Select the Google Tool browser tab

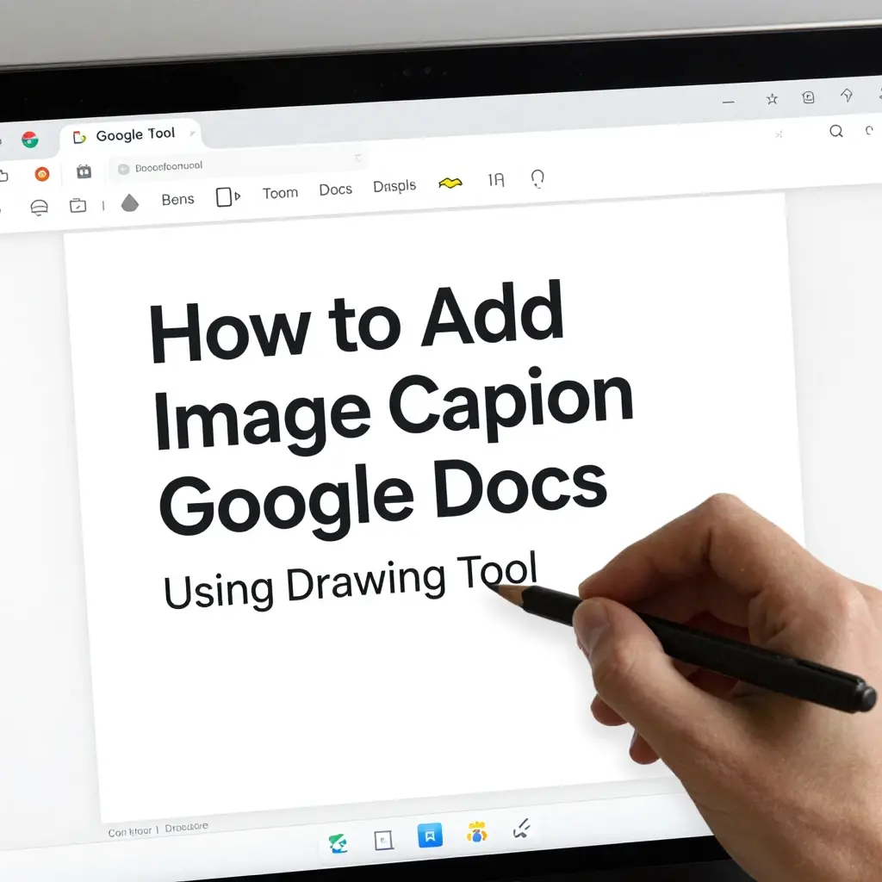131,135
